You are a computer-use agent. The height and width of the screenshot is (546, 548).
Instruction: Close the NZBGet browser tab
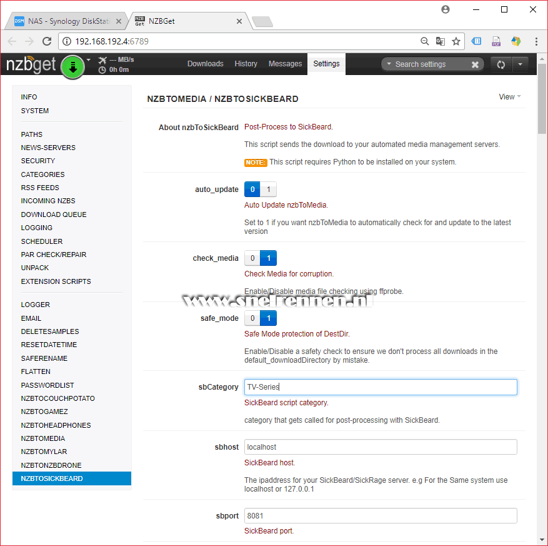click(x=239, y=21)
